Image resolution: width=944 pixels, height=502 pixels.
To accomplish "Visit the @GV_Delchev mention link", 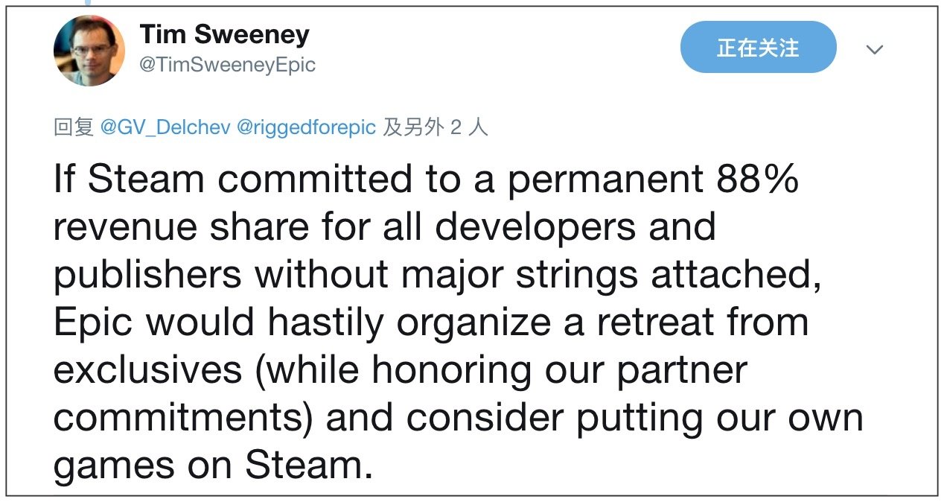I will (x=164, y=127).
